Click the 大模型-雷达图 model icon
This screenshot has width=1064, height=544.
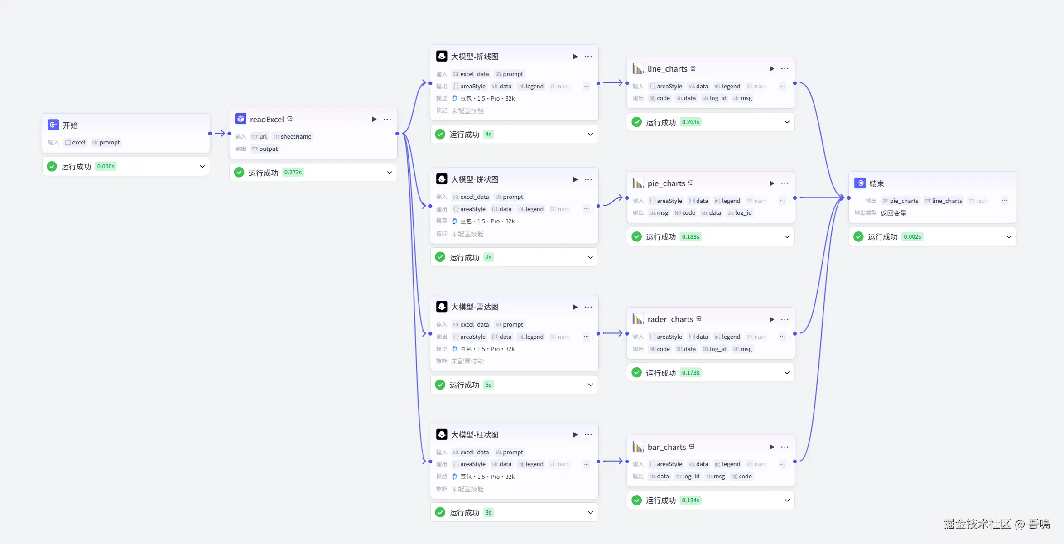442,307
